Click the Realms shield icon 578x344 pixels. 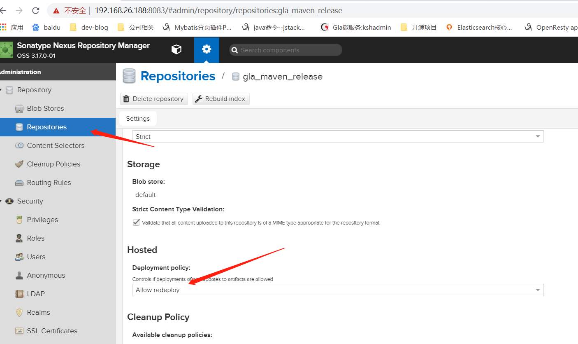[19, 312]
